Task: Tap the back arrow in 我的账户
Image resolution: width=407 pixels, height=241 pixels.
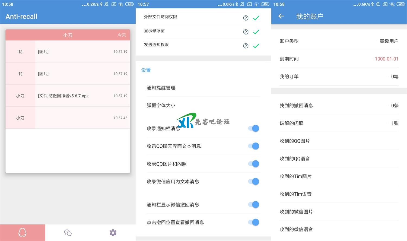Action: click(281, 16)
